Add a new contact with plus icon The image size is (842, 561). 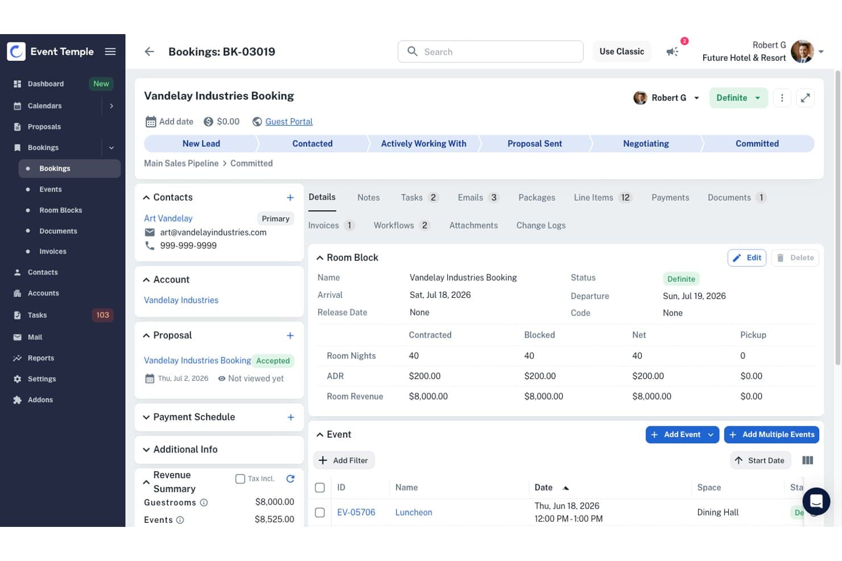click(290, 198)
